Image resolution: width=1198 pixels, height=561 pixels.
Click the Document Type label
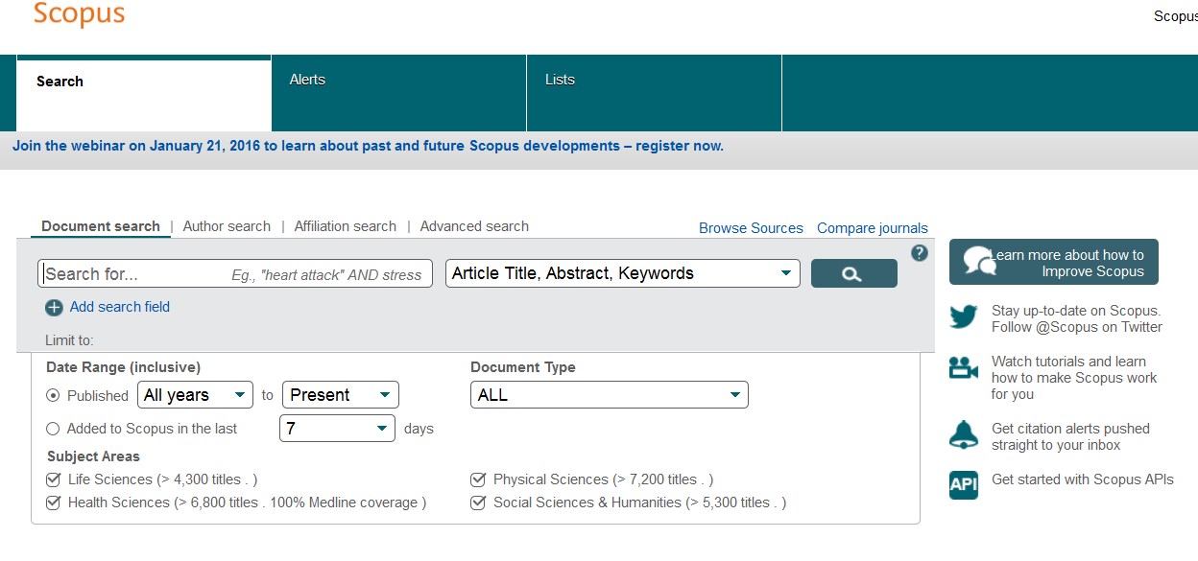523,367
